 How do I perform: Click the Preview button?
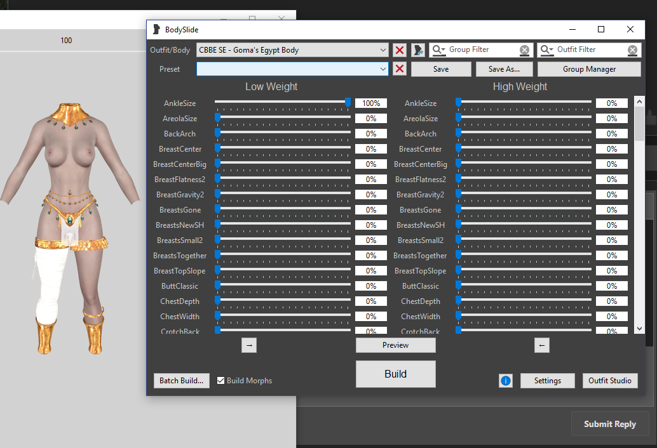tap(396, 345)
